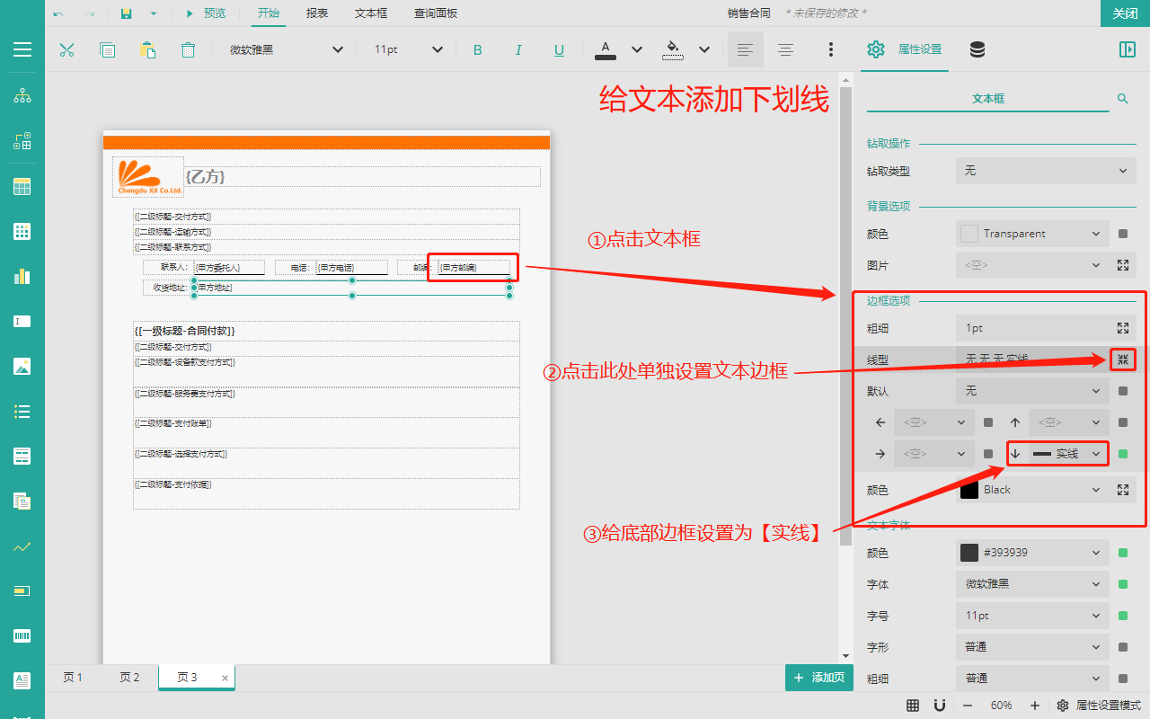Expand the 钻取类型 dropdown
Screen dimensions: 1150x719
click(1046, 171)
